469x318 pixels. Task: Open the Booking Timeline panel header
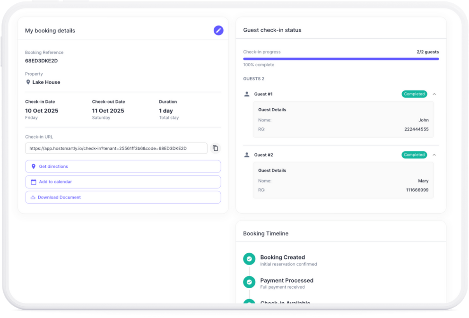click(x=265, y=233)
